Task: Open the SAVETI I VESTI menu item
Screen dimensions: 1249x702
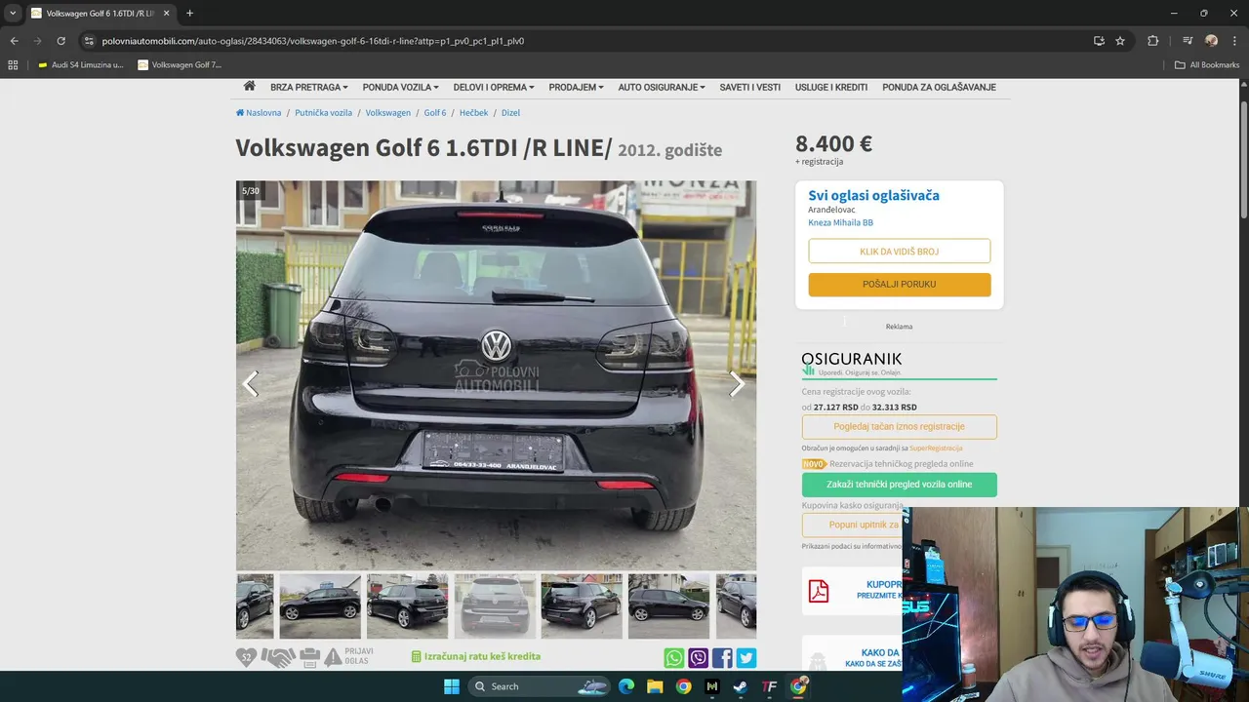Action: (750, 87)
